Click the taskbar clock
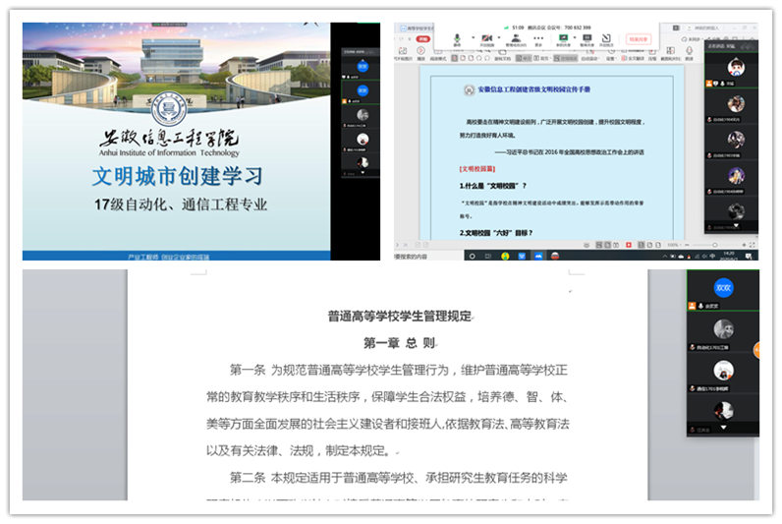This screenshot has width=782, height=524. click(x=729, y=256)
